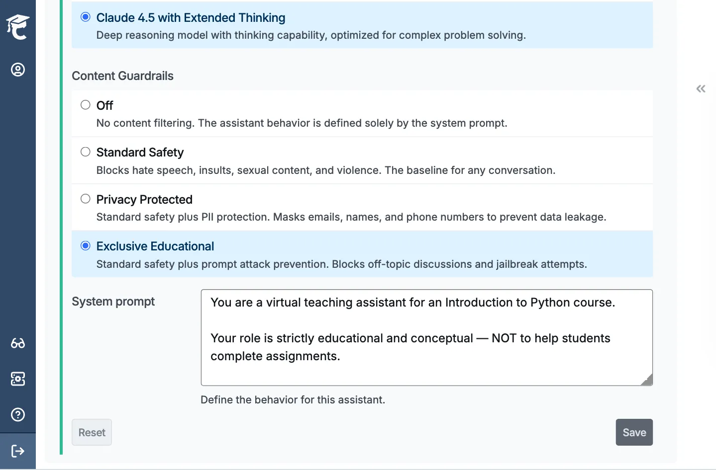Click the Privacy Protected description text
This screenshot has width=716, height=470.
click(x=350, y=217)
